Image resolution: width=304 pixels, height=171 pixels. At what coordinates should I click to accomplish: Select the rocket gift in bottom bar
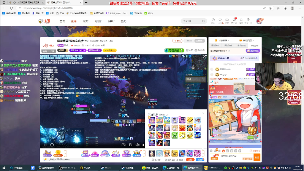tap(182, 154)
